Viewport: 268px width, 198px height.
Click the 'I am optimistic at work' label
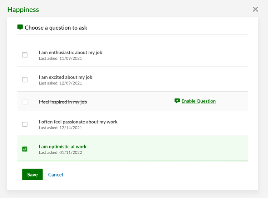tap(63, 147)
